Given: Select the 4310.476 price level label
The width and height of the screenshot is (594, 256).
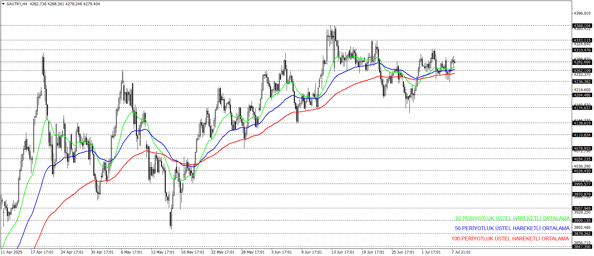Looking at the screenshot, I should [582, 50].
